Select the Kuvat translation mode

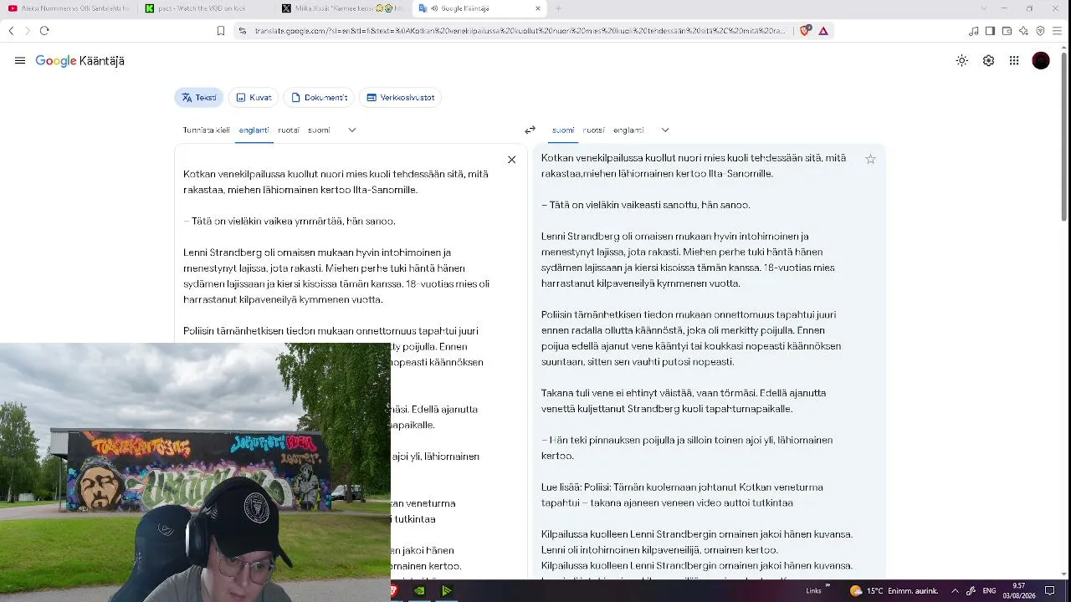[x=254, y=98]
